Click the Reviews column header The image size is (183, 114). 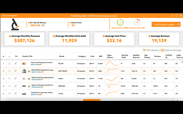coord(158,56)
